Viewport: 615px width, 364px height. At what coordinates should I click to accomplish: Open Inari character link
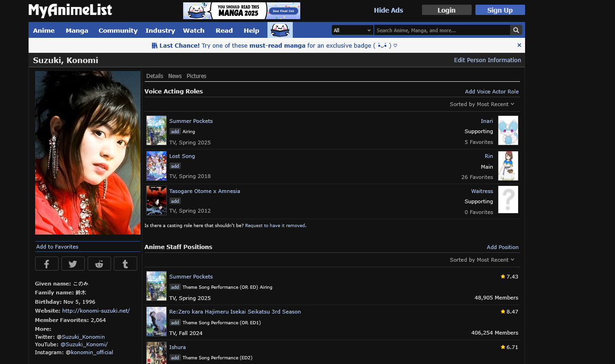pyautogui.click(x=487, y=121)
